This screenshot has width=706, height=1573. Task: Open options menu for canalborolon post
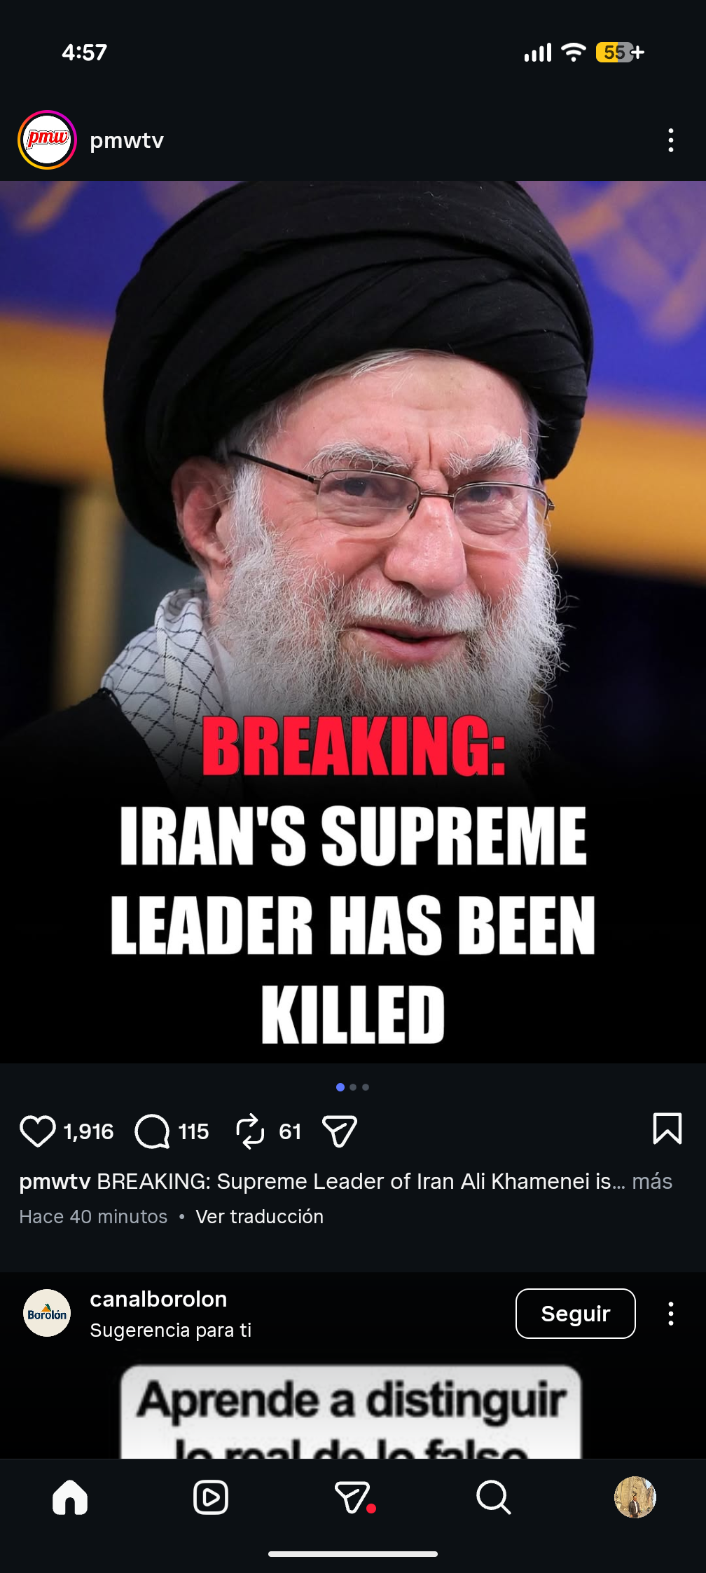point(671,1314)
